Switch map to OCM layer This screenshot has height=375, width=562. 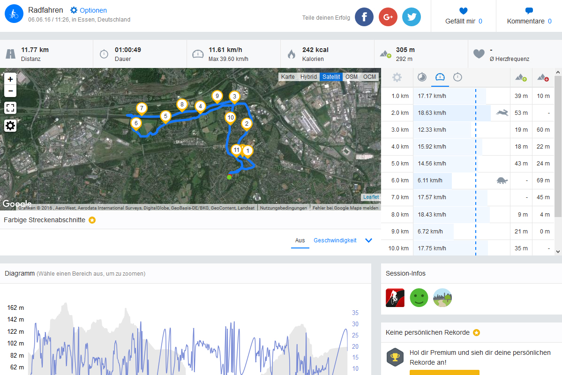[369, 77]
